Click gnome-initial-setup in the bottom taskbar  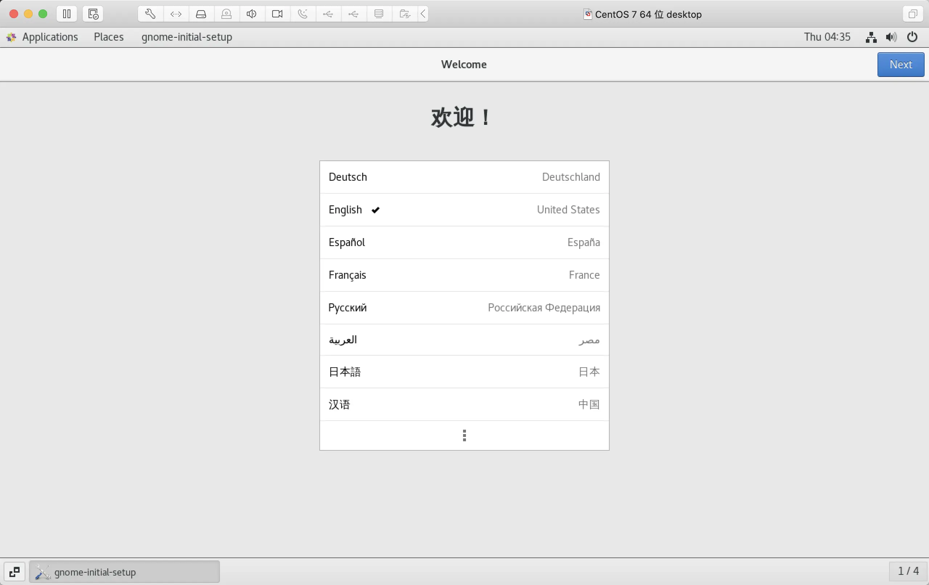click(x=124, y=572)
